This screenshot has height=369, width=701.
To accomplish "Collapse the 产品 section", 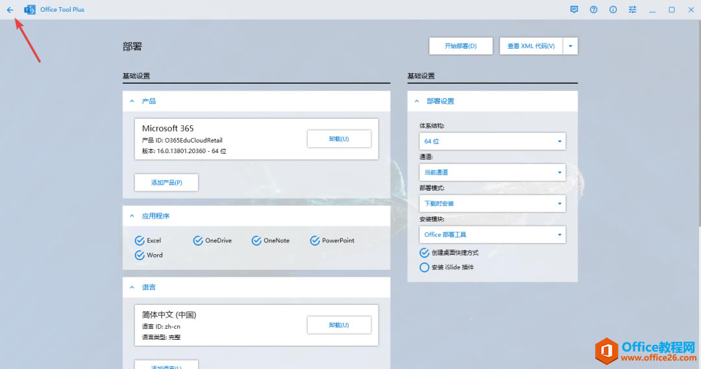I will point(132,101).
